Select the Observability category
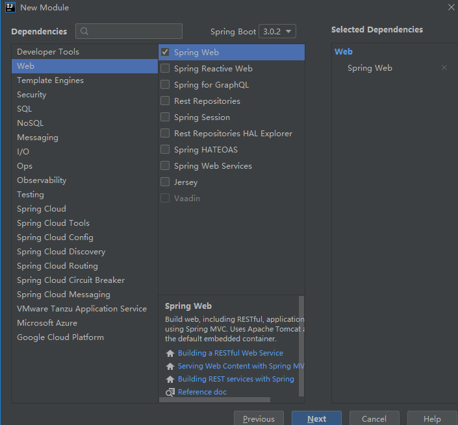The height and width of the screenshot is (425, 458). (x=84, y=180)
